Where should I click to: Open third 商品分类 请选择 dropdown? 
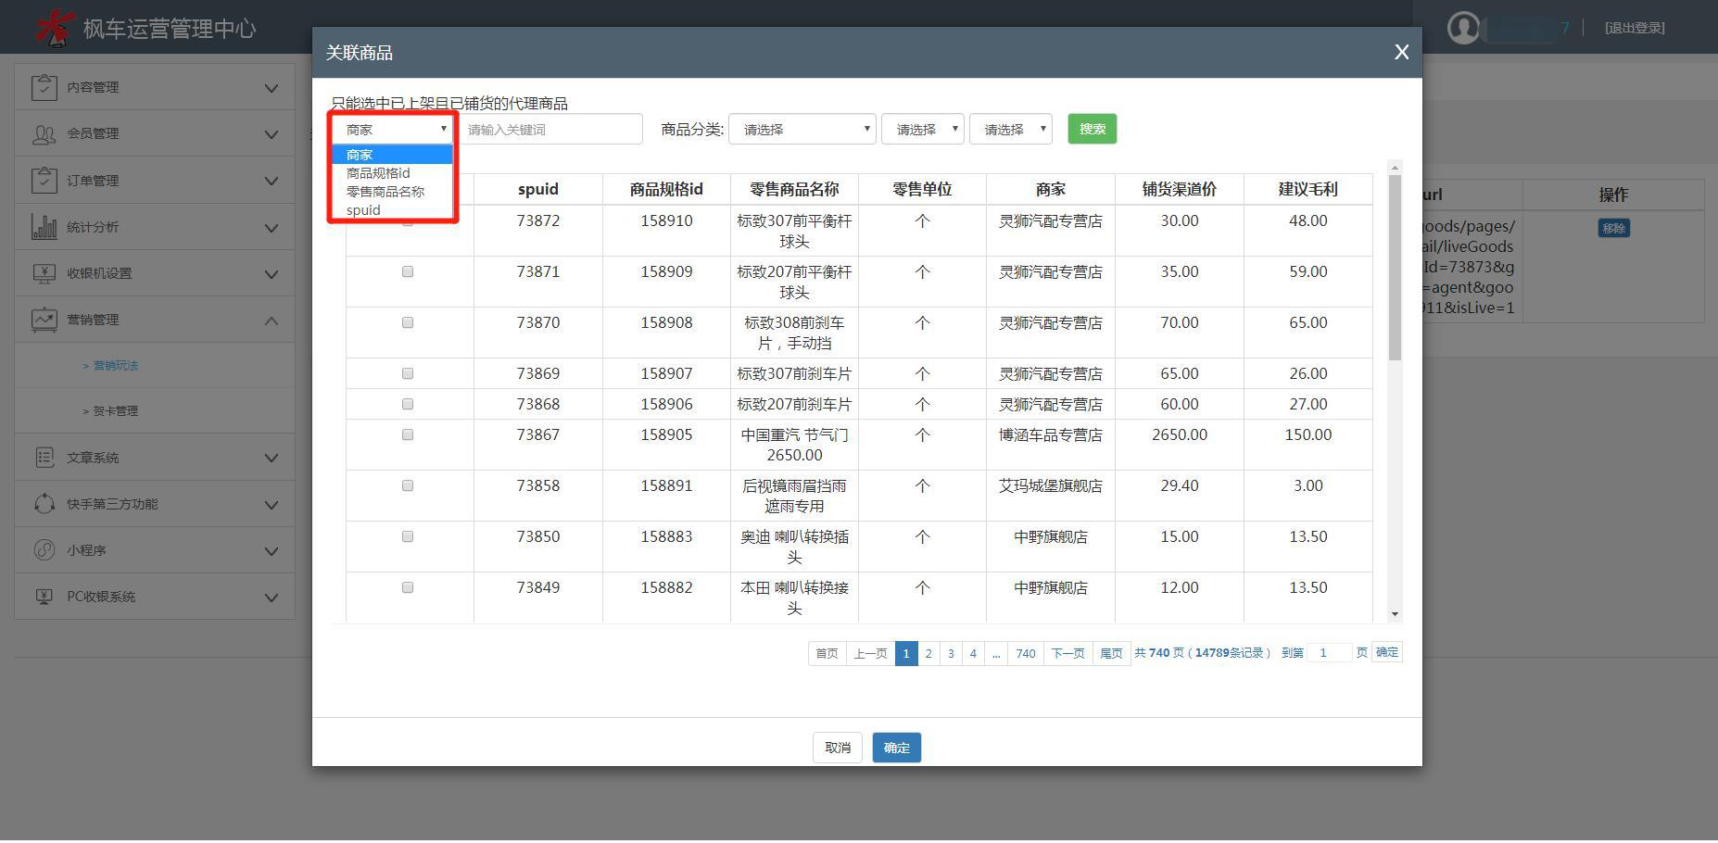(x=1011, y=130)
